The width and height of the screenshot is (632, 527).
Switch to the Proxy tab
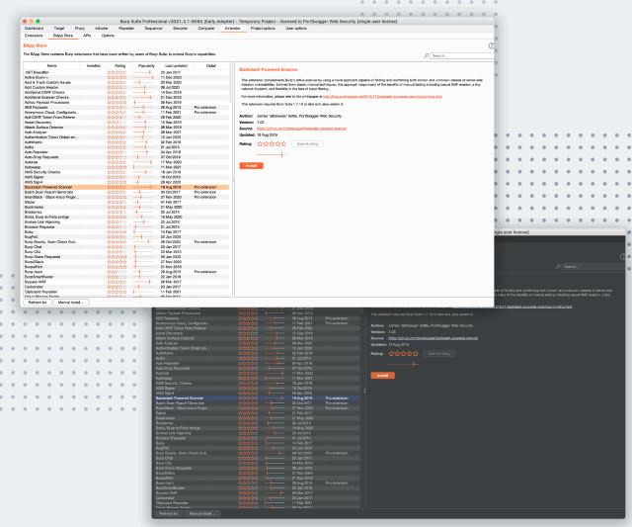80,29
